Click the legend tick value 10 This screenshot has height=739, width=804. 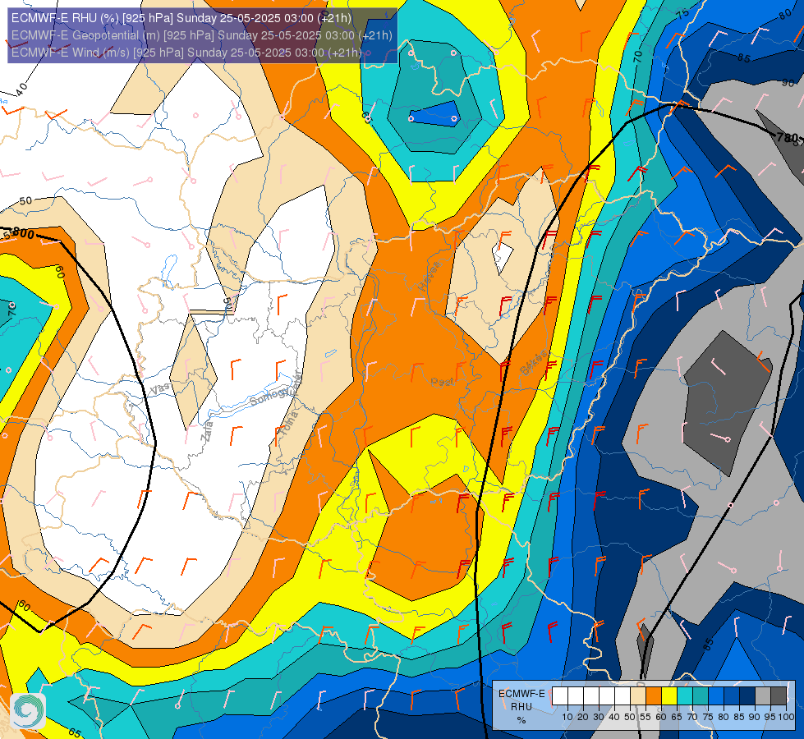(567, 717)
